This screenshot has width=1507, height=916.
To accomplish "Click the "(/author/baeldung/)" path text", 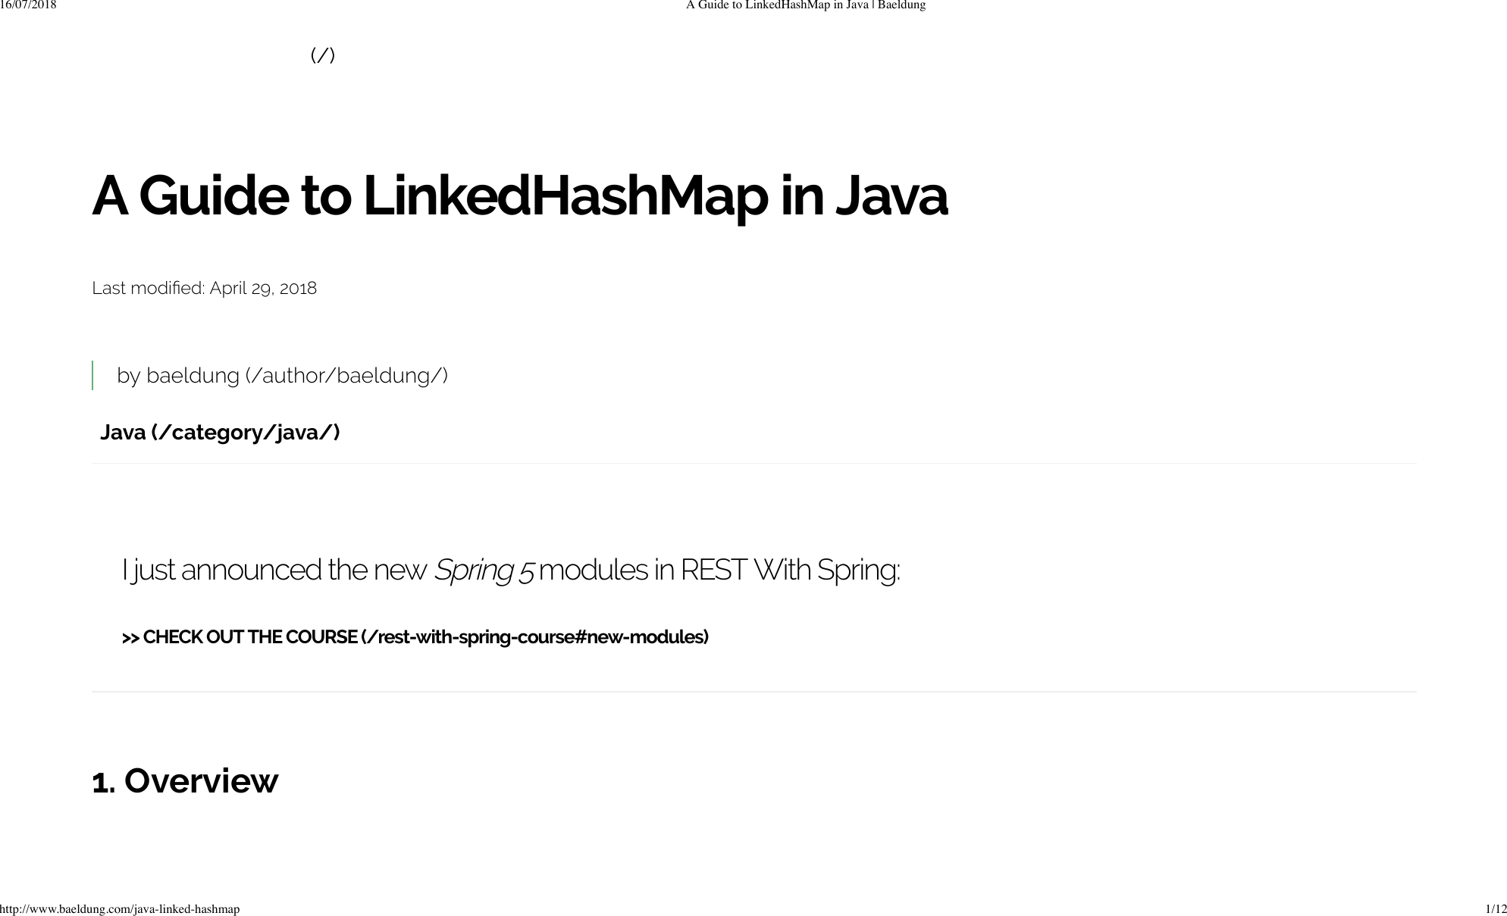I will 347,376.
